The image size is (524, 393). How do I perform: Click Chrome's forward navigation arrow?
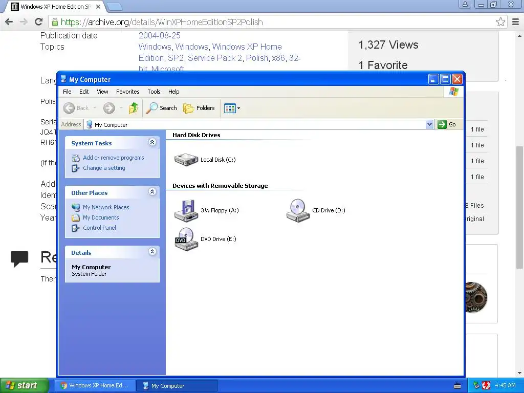24,22
